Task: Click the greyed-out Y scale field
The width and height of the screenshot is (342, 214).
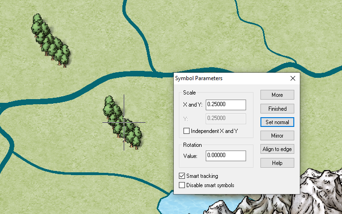Action: (x=225, y=118)
